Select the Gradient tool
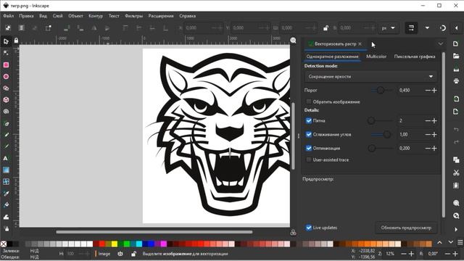The image size is (464, 261). click(6, 170)
